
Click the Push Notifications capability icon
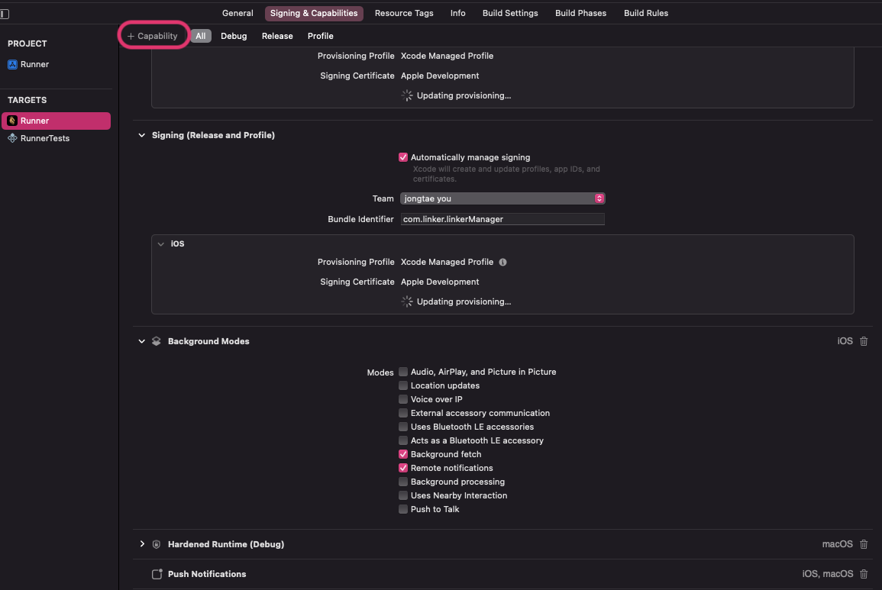tap(157, 574)
